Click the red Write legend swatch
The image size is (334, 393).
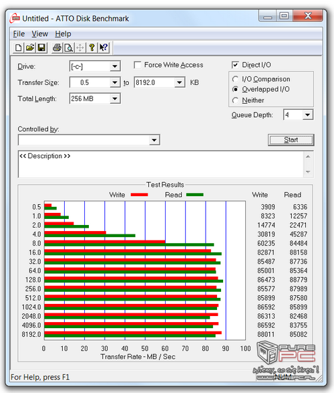coord(139,195)
